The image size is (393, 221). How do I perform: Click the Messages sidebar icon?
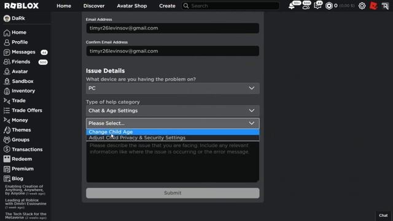[7, 52]
